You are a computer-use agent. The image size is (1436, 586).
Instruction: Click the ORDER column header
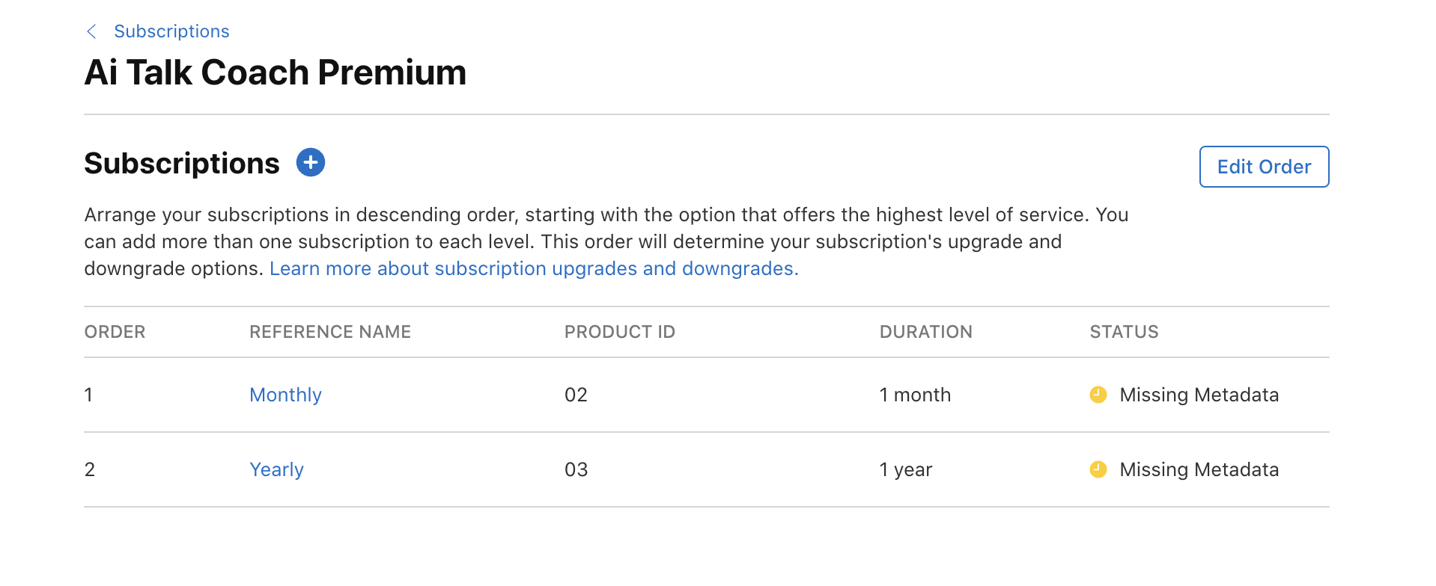(115, 332)
